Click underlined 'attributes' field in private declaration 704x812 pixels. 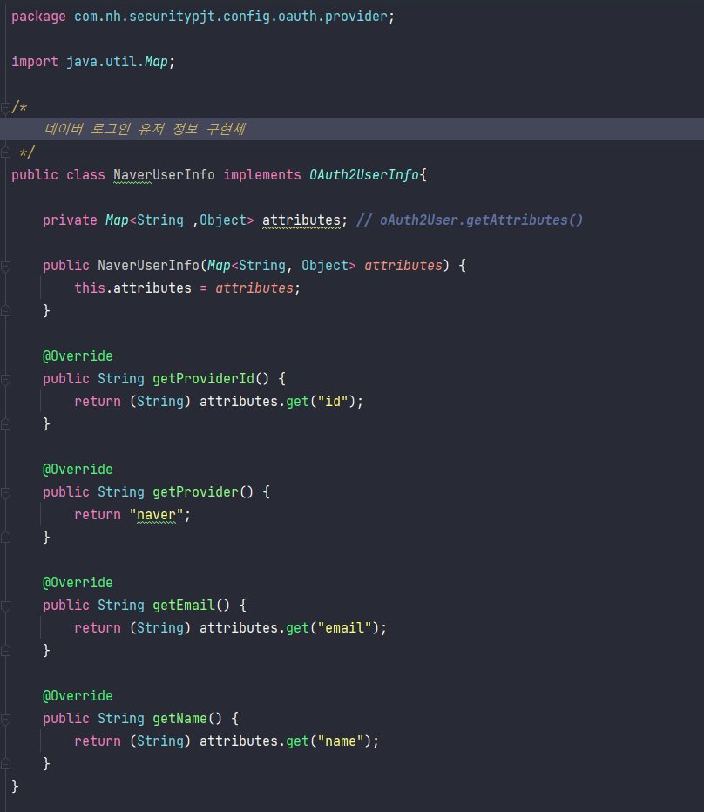pyautogui.click(x=301, y=220)
